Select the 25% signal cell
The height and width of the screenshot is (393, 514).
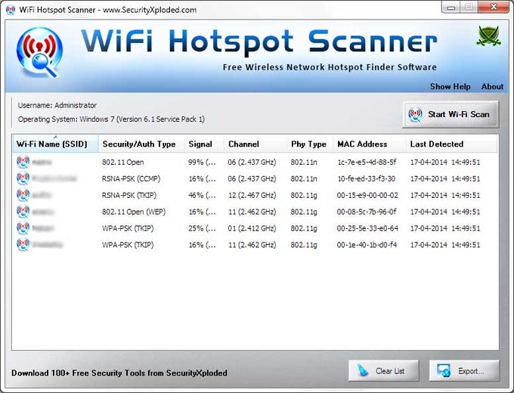point(202,228)
